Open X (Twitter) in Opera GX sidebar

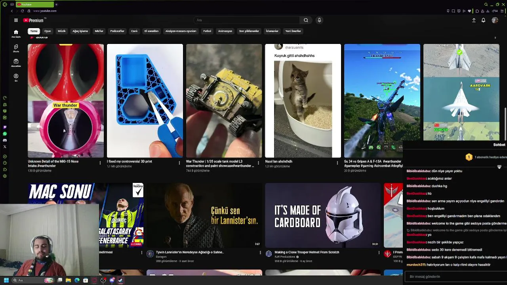[5, 147]
